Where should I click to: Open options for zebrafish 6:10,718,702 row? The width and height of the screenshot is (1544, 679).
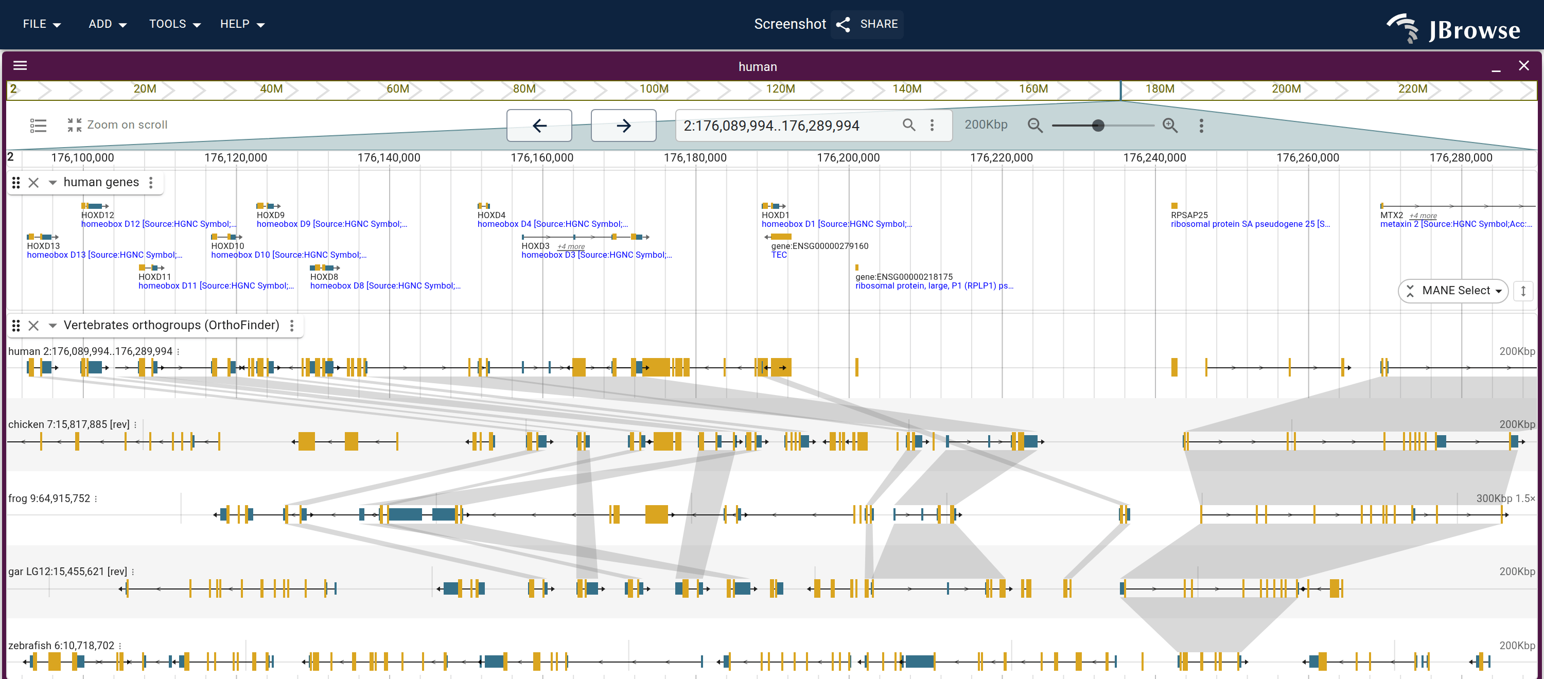[120, 646]
